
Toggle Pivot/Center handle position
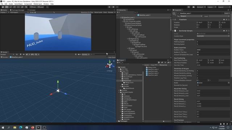pyautogui.click(x=33, y=7)
